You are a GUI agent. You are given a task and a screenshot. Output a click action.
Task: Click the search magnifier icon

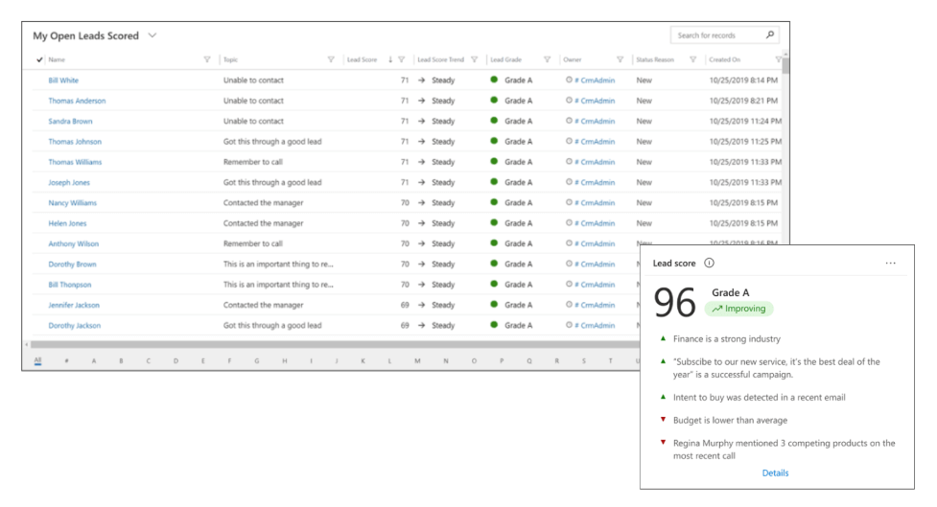click(769, 35)
